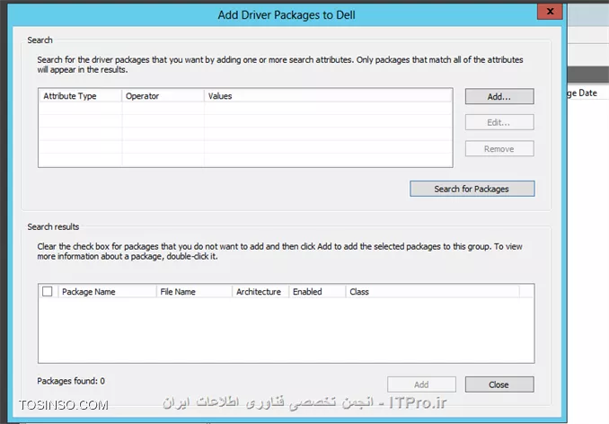Click the Values column header
The height and width of the screenshot is (424, 609).
point(328,96)
